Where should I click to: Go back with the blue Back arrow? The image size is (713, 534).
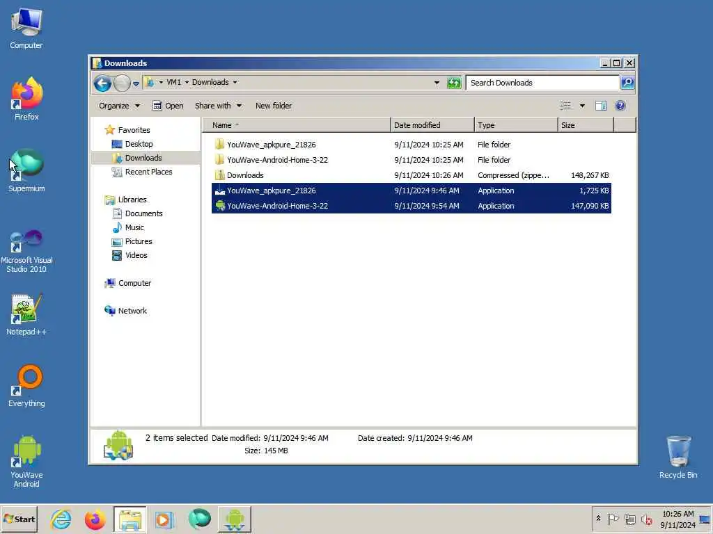click(102, 83)
